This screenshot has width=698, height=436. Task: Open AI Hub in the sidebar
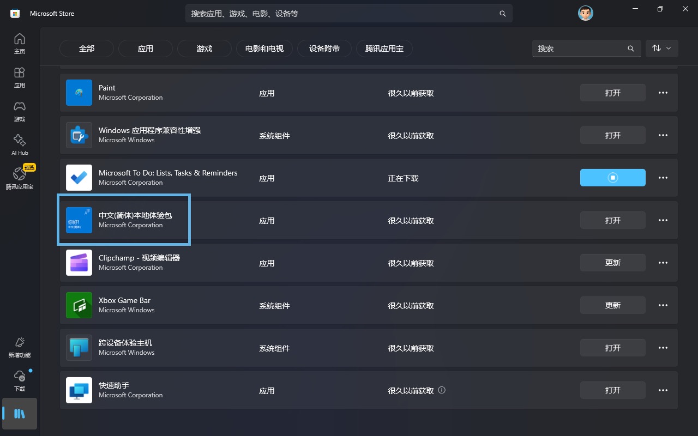(x=20, y=145)
